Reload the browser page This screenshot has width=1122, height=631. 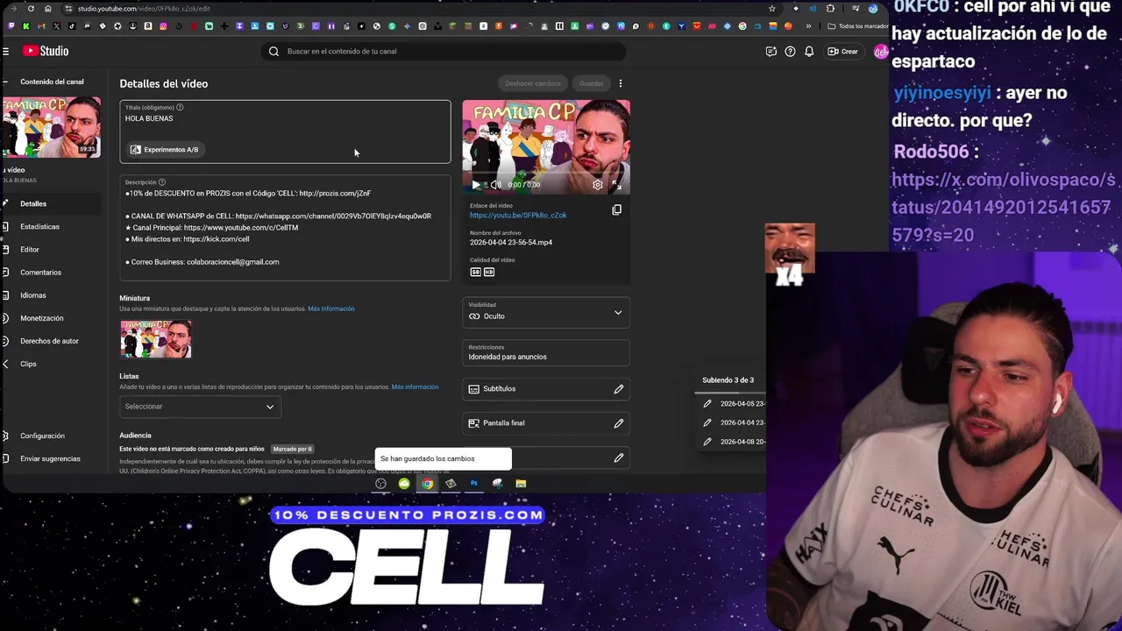31,9
